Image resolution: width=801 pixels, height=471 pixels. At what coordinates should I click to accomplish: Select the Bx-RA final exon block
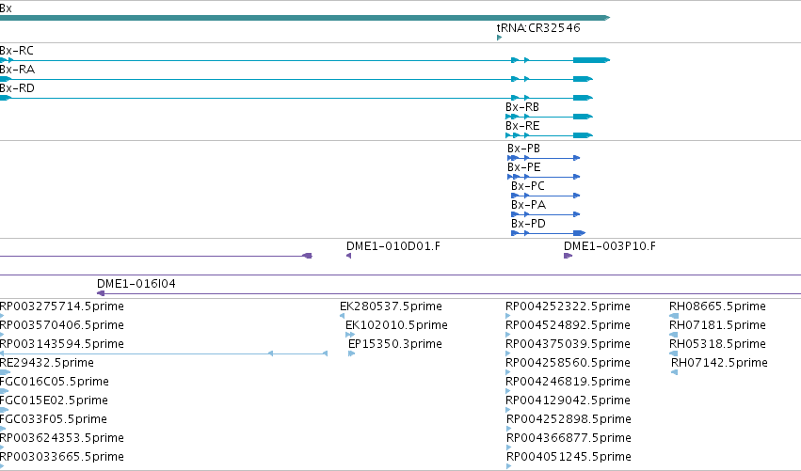(x=583, y=79)
